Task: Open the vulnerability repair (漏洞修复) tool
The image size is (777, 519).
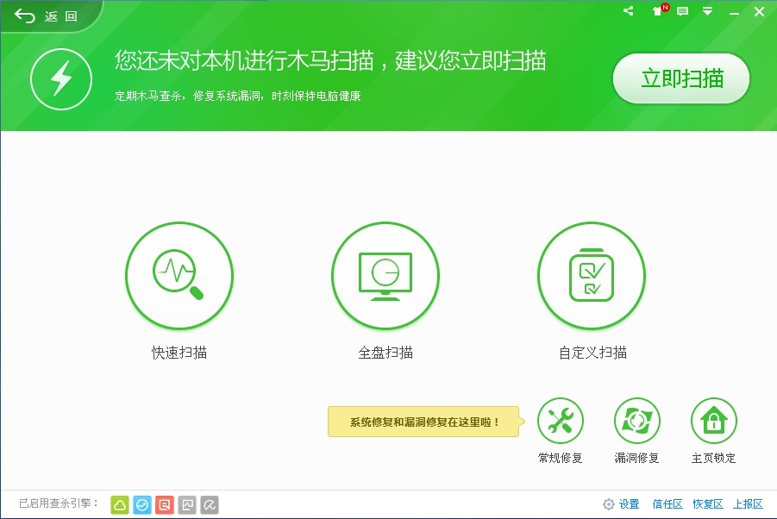Action: [636, 422]
